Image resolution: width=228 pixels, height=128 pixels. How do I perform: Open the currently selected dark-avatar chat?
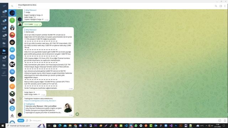(x=12, y=13)
